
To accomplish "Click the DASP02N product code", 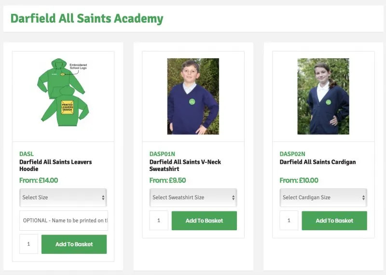I will point(292,154).
